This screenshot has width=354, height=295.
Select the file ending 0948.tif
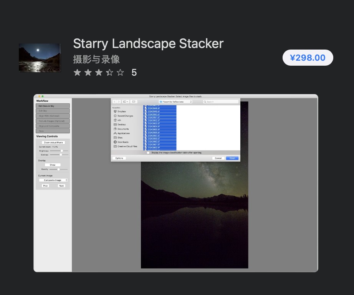point(160,108)
